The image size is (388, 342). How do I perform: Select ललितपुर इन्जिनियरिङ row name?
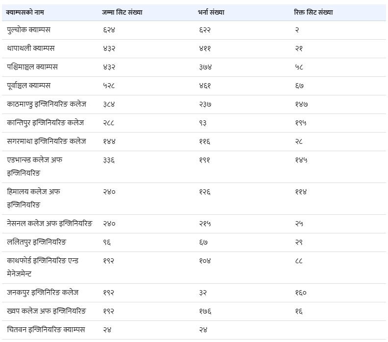pos(37,242)
